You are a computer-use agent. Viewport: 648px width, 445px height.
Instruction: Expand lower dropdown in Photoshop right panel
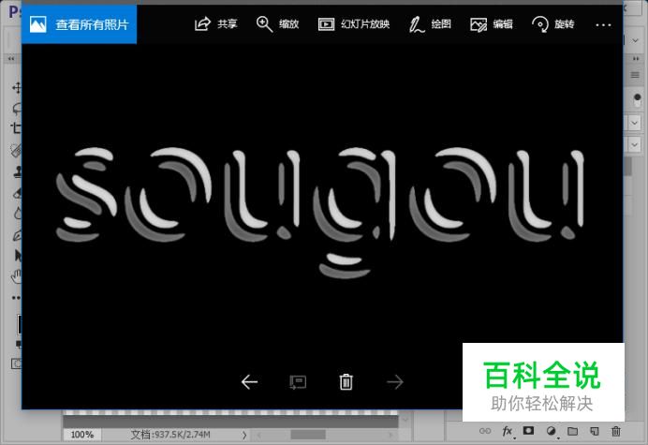pos(634,144)
